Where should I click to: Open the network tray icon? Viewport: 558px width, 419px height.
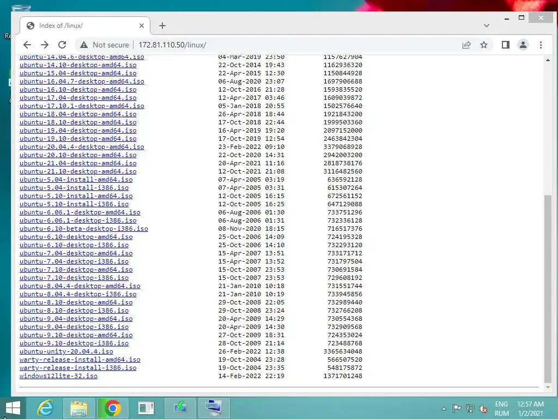click(x=470, y=409)
